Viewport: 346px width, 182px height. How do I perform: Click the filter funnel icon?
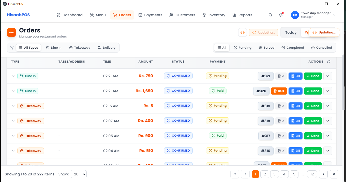click(12, 48)
